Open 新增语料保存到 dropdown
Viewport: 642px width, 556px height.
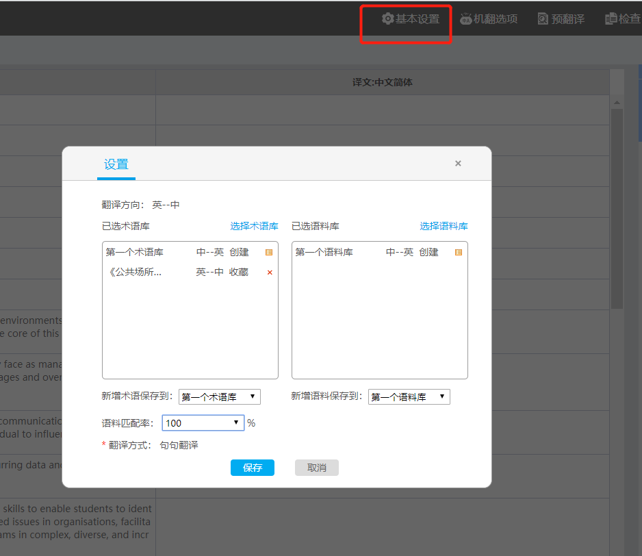pos(409,396)
